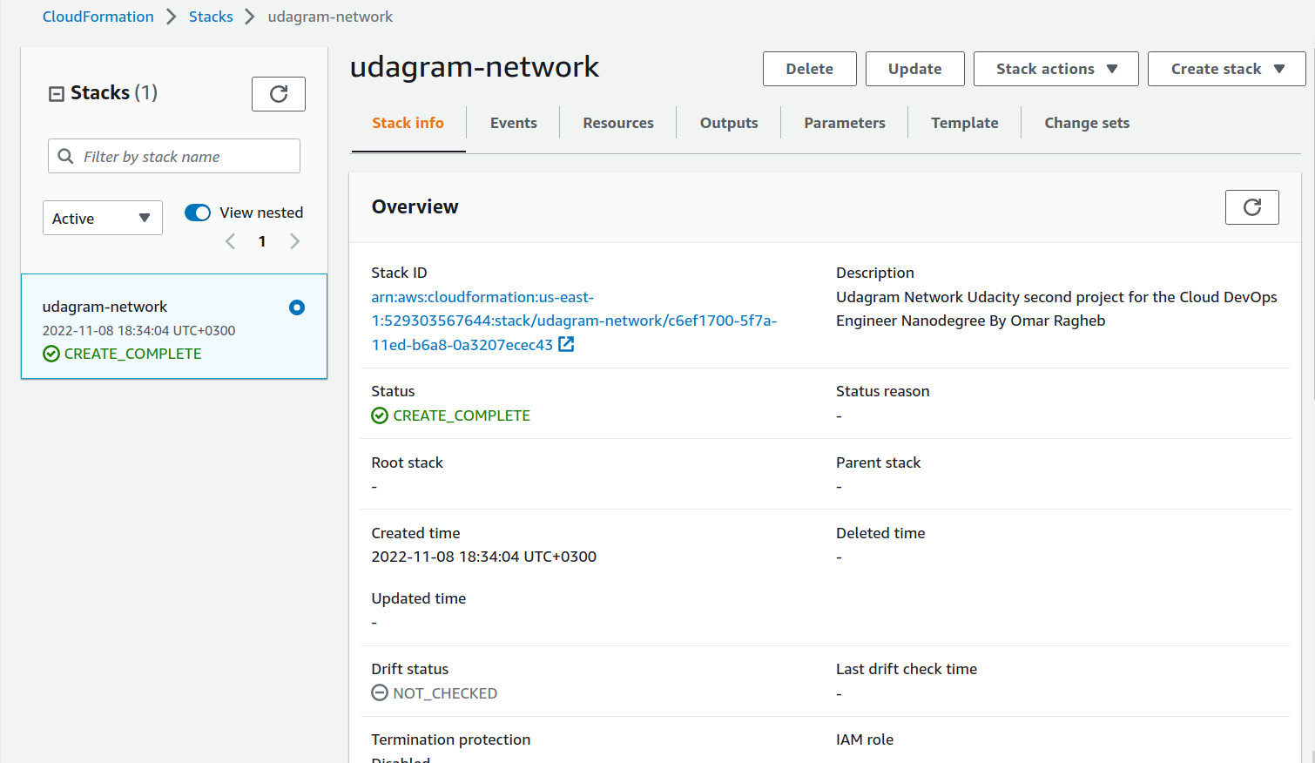Click the Delete button
Screen dimensions: 1315x763
809,69
